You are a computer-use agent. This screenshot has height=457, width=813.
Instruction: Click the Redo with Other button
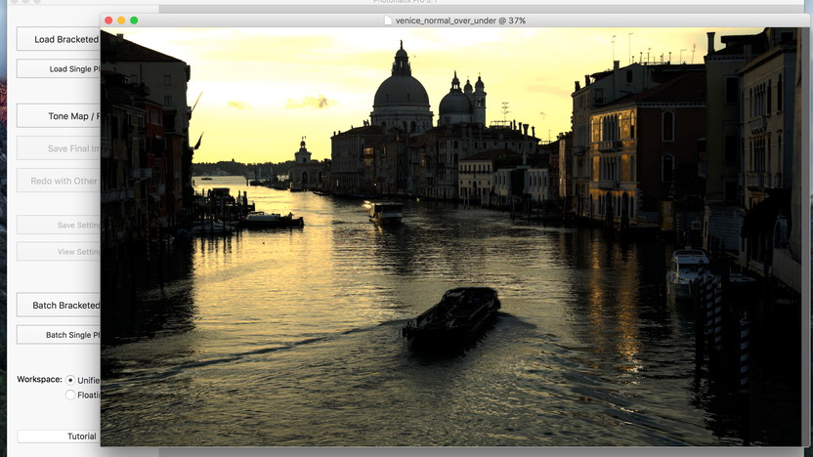click(x=59, y=181)
